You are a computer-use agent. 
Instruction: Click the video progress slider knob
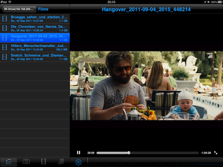129,153
